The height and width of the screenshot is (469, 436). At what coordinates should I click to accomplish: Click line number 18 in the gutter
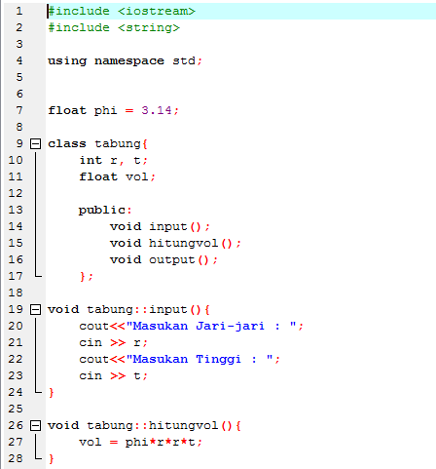(16, 293)
